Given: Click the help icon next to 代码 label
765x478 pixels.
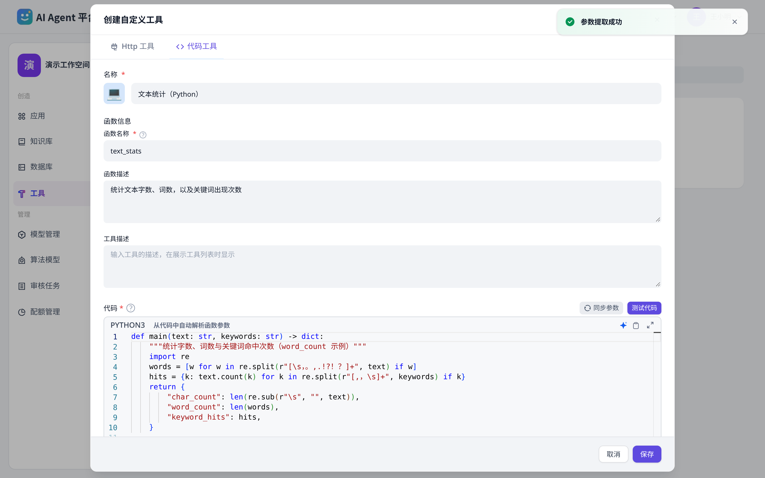Looking at the screenshot, I should (131, 308).
